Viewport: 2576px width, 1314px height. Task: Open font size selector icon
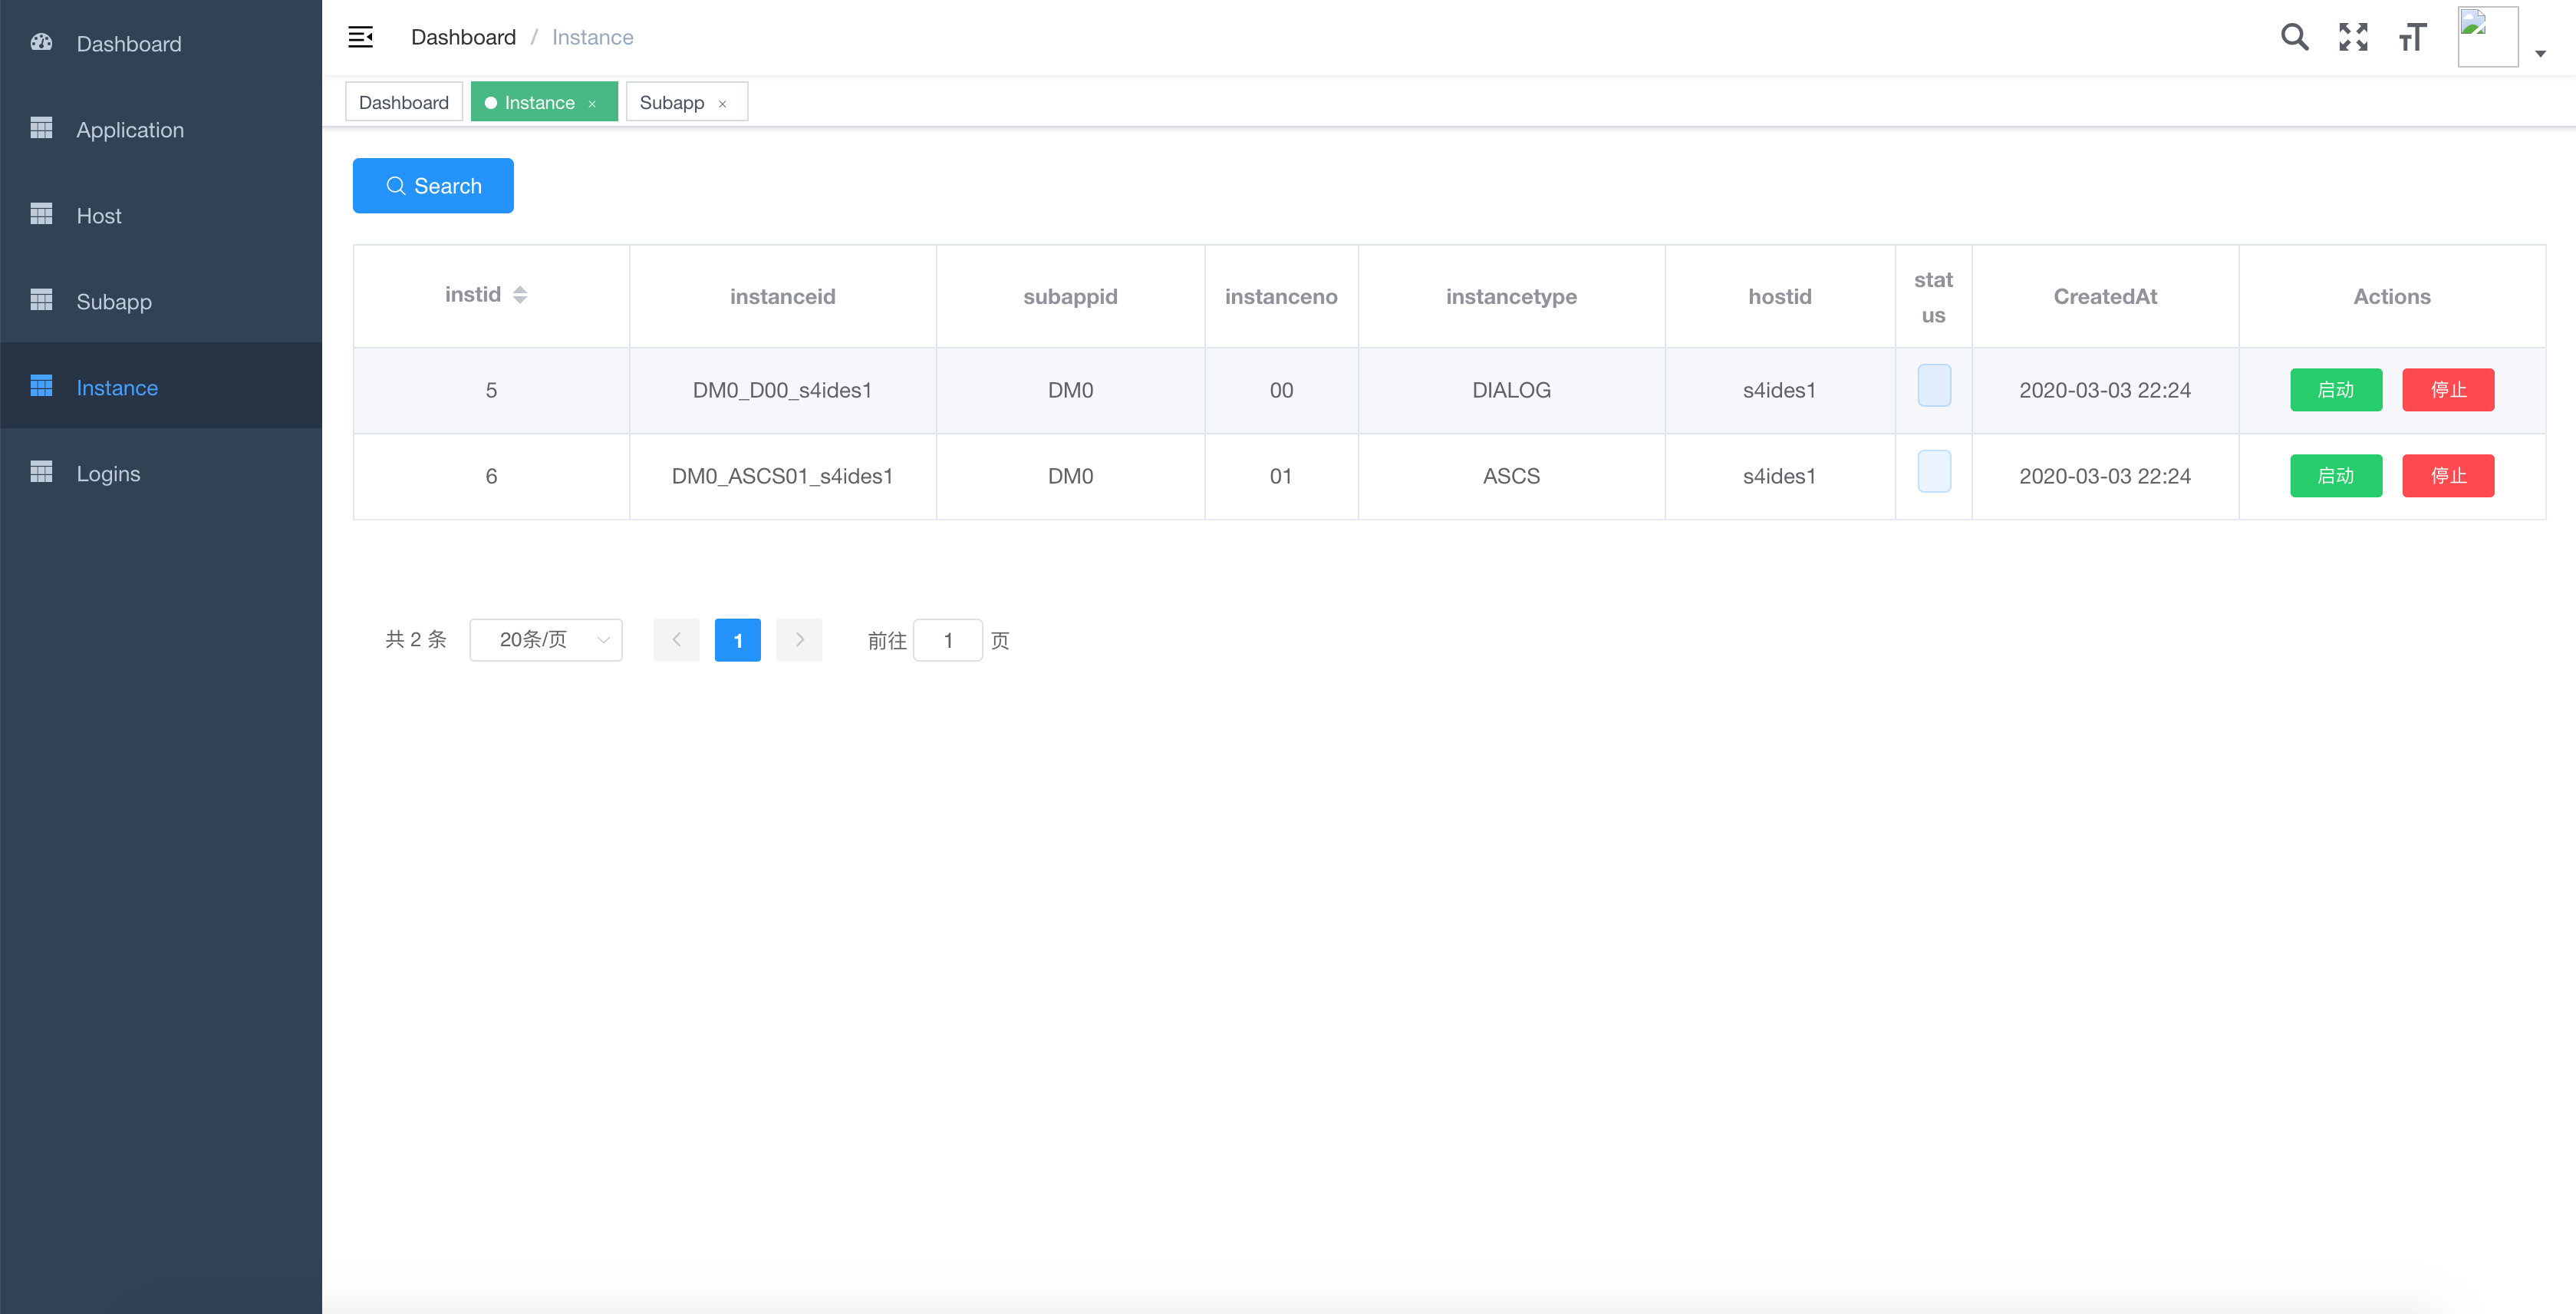click(x=2412, y=37)
